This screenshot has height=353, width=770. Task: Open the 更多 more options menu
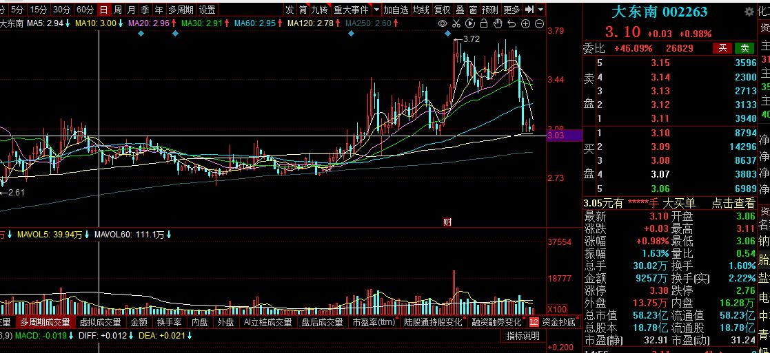point(511,10)
